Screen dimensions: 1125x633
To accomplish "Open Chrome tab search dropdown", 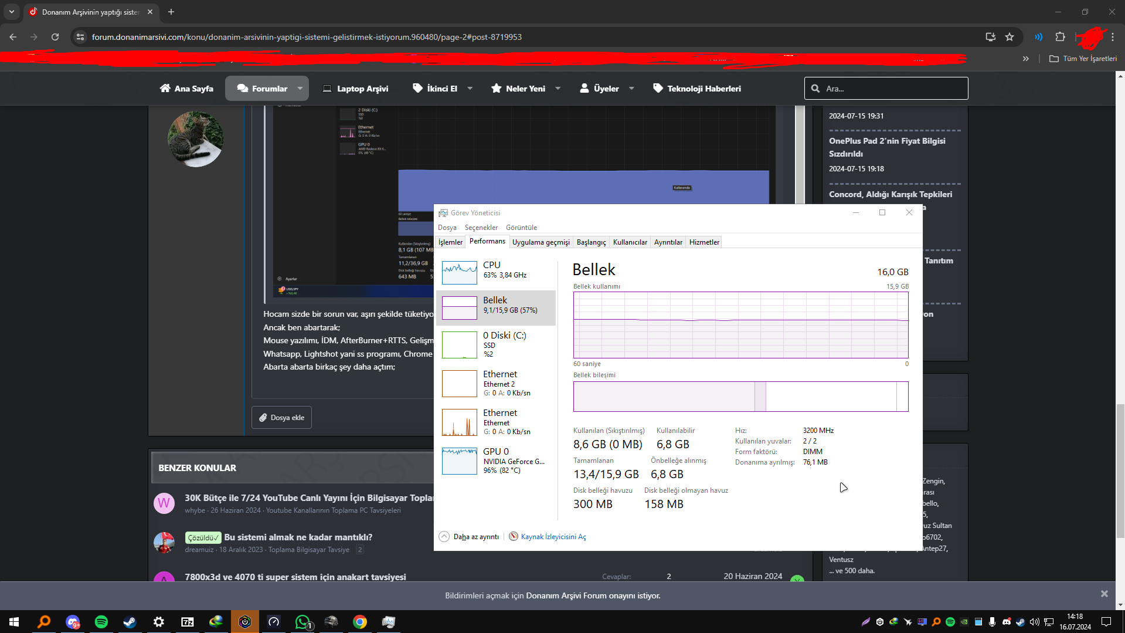I will 12,12.
